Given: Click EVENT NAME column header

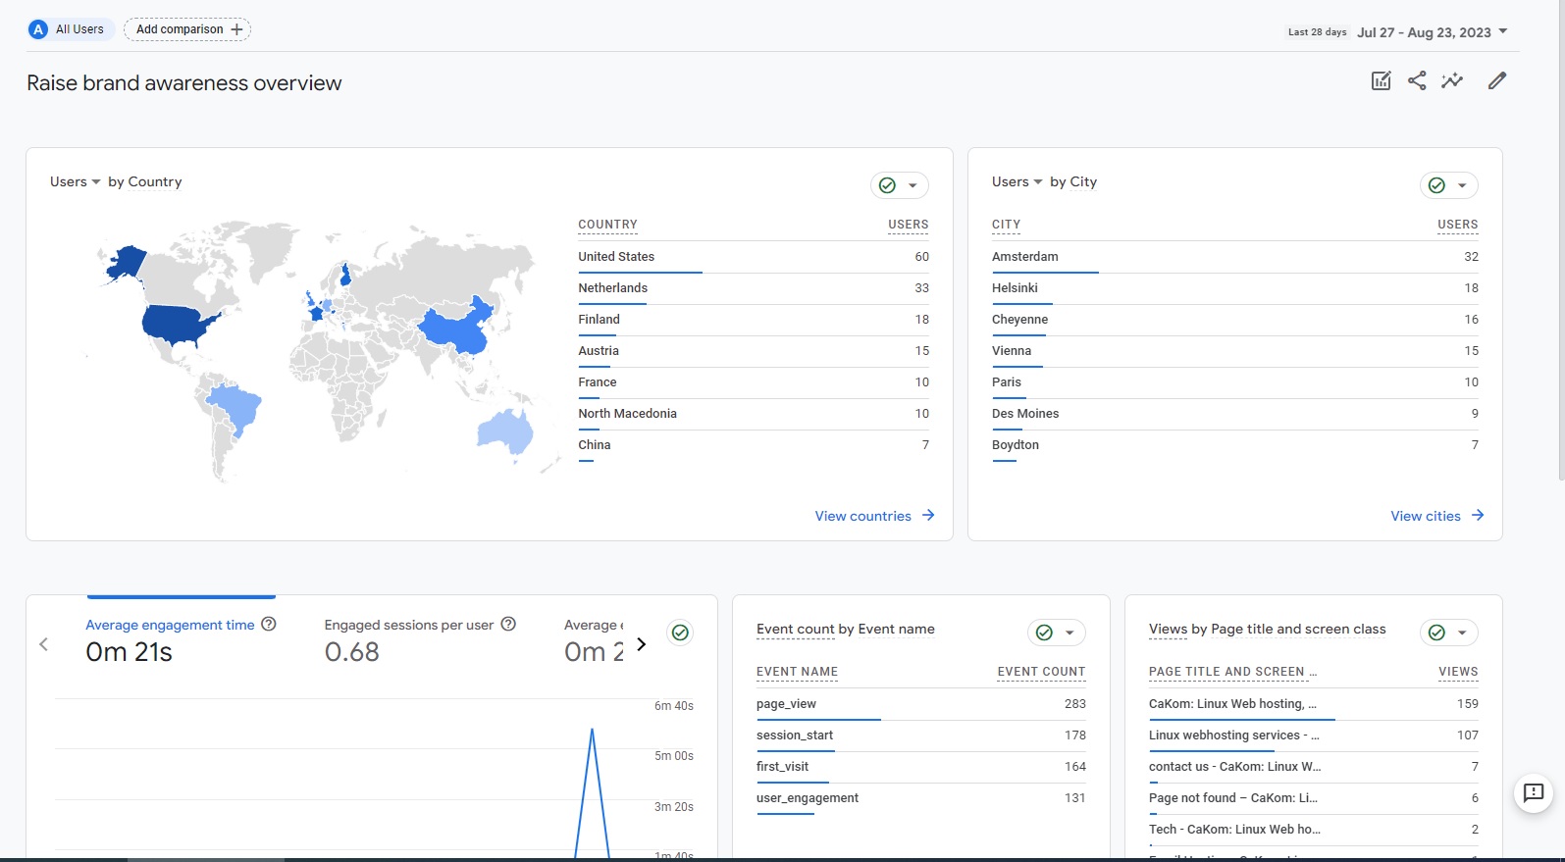Looking at the screenshot, I should coord(797,672).
